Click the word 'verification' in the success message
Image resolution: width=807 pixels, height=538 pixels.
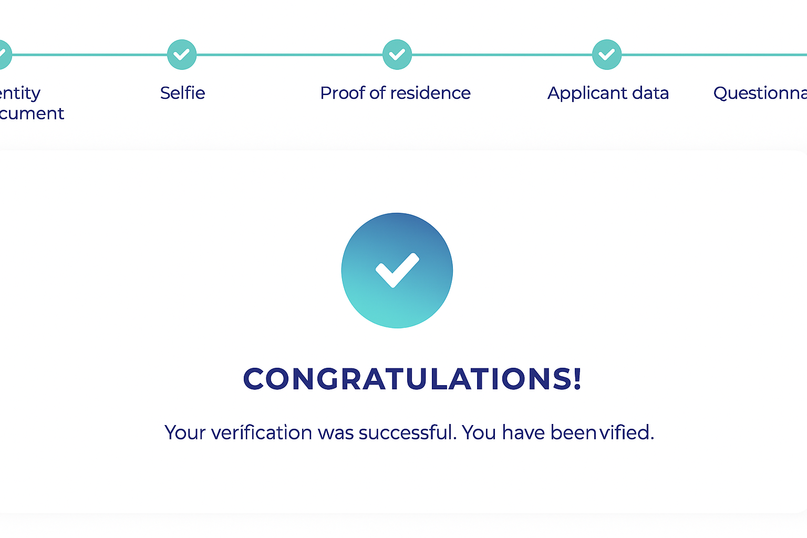coord(262,432)
